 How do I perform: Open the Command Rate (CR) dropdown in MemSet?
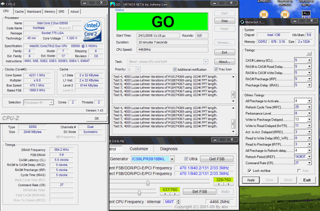309,163
